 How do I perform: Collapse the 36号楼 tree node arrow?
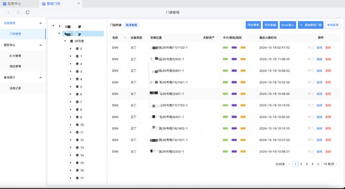(65, 41)
